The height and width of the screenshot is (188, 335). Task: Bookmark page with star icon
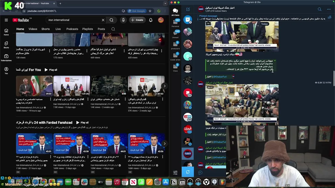[150, 11]
